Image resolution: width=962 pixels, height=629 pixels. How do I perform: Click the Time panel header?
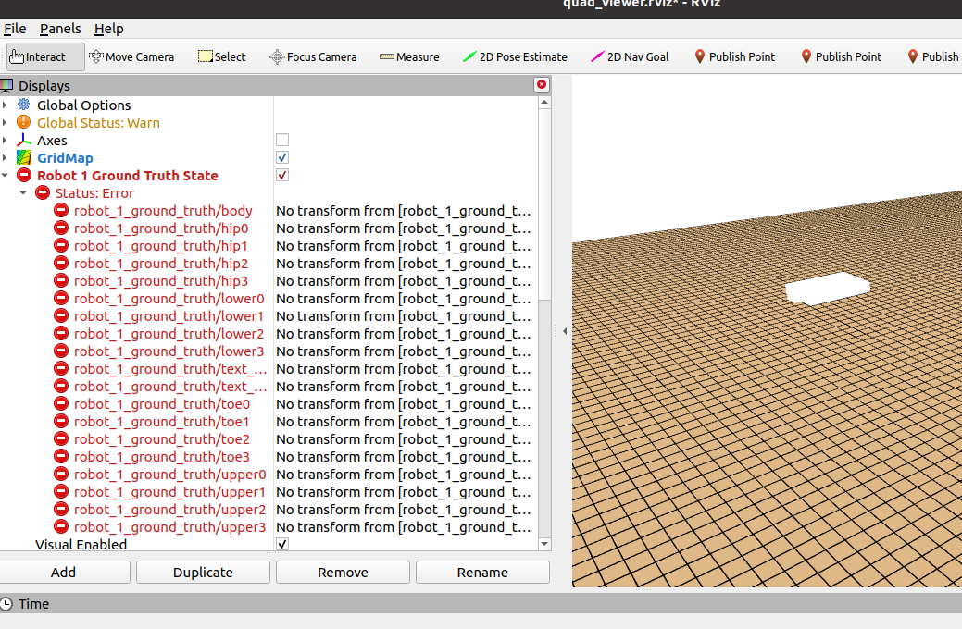tap(34, 603)
